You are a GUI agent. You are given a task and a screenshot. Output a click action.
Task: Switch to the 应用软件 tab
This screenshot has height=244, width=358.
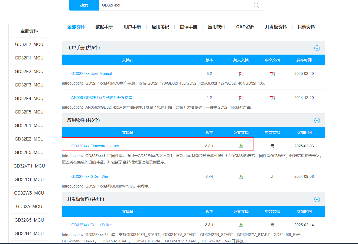[x=217, y=27]
